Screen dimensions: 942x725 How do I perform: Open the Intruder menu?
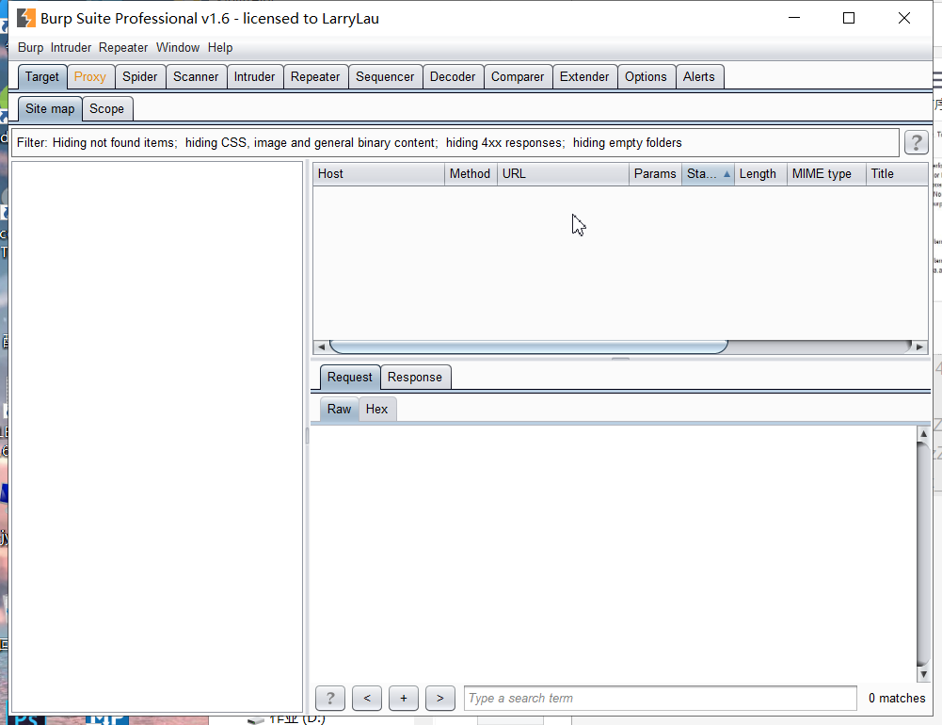(x=71, y=47)
